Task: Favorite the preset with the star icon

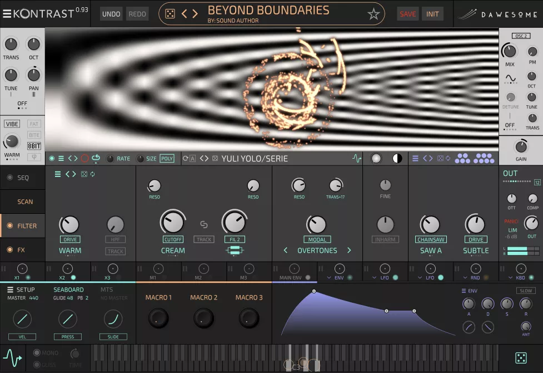Action: (x=373, y=14)
